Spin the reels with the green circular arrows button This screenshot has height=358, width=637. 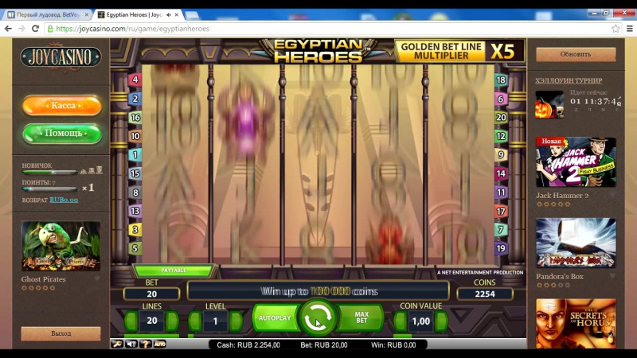pyautogui.click(x=317, y=317)
